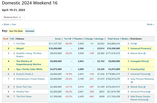The height and width of the screenshot is (103, 157).
Task: Sort table by Gross column
Action: [59, 39]
